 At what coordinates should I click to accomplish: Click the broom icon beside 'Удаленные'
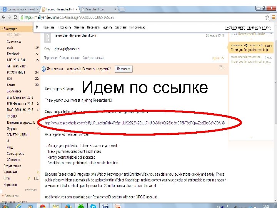(x=38, y=172)
